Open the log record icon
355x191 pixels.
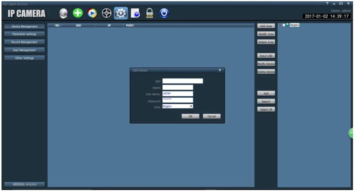136,13
